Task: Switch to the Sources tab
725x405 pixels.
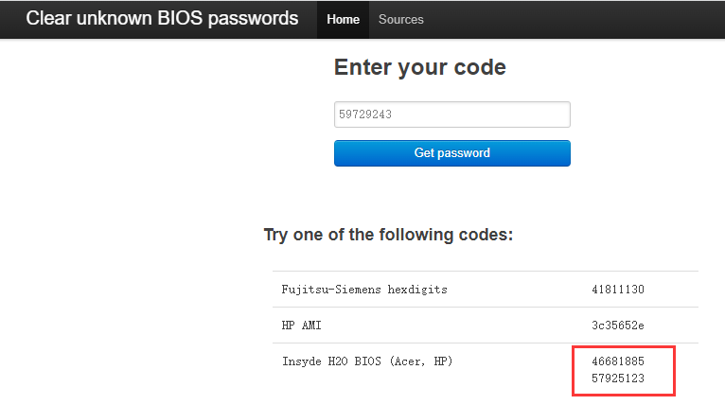Action: (x=401, y=19)
